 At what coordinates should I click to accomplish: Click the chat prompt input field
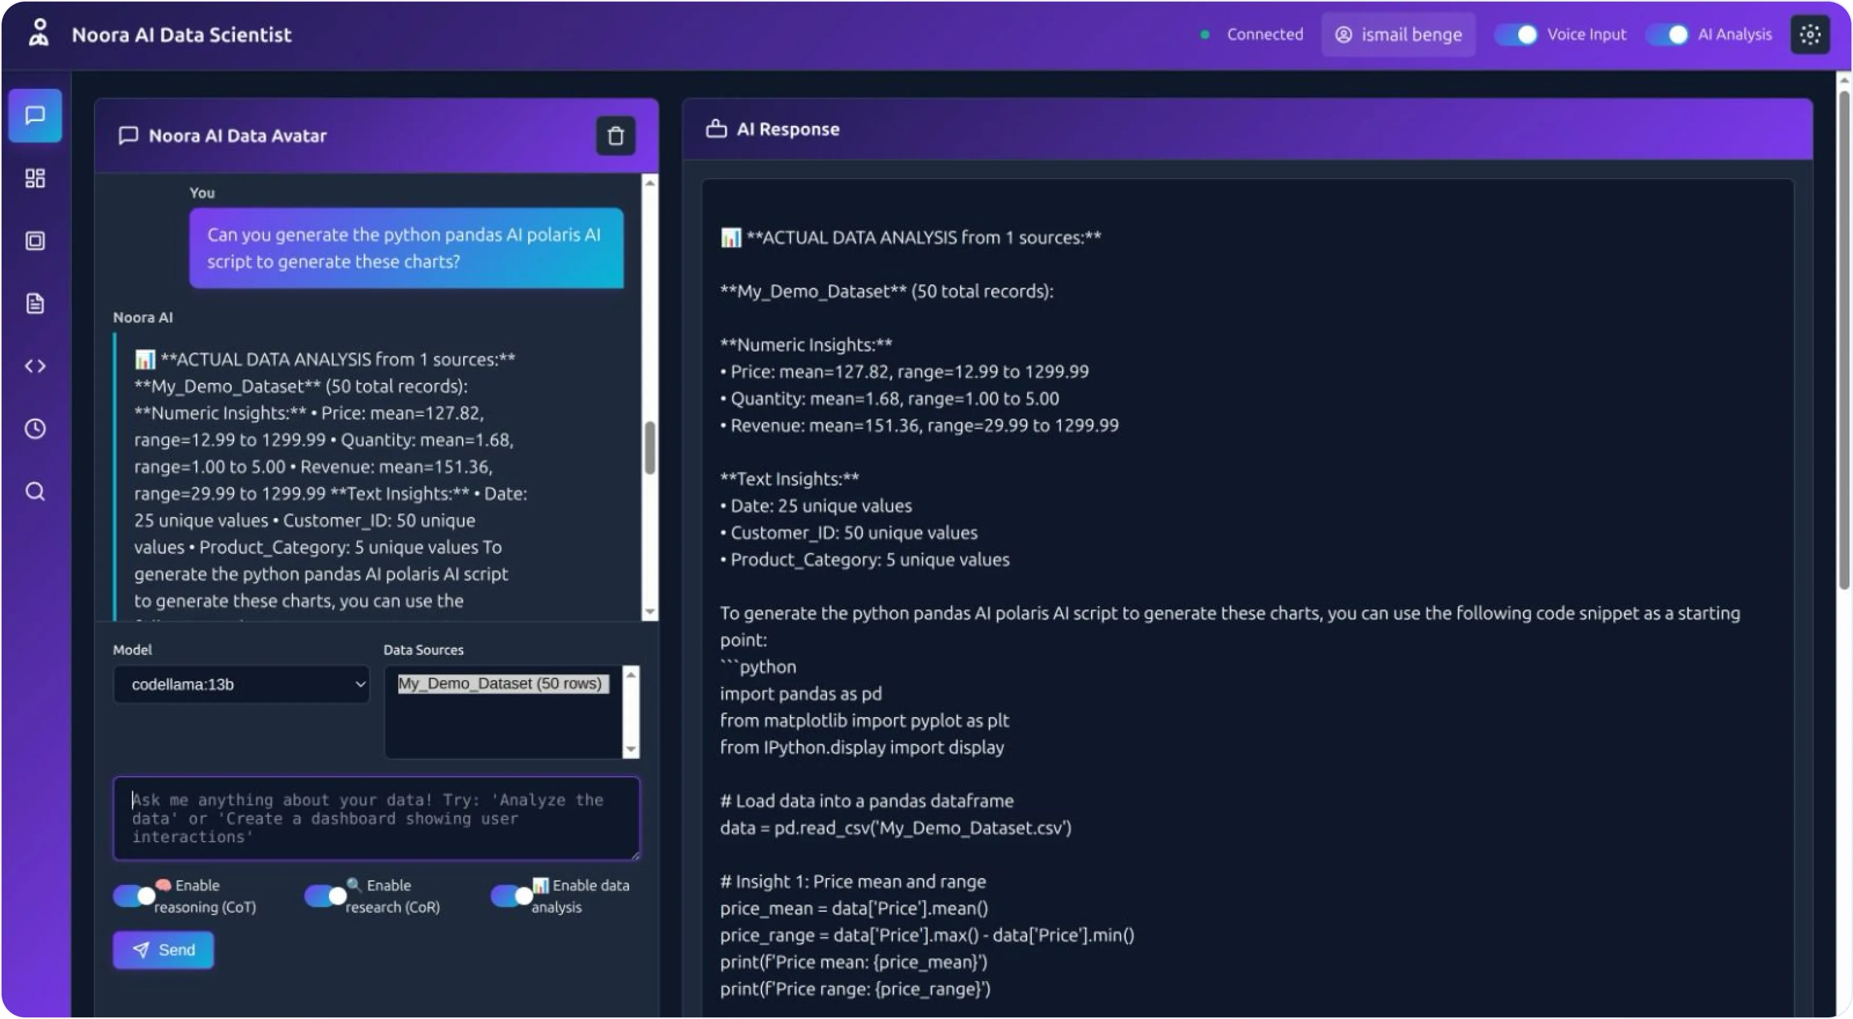point(376,818)
